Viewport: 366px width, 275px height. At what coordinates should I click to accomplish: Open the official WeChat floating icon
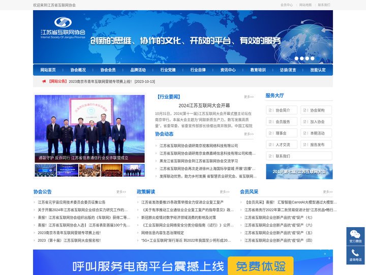pos(355,236)
